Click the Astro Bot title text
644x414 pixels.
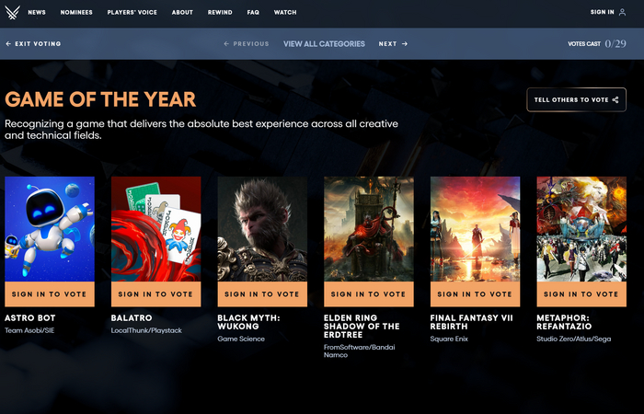[30, 318]
